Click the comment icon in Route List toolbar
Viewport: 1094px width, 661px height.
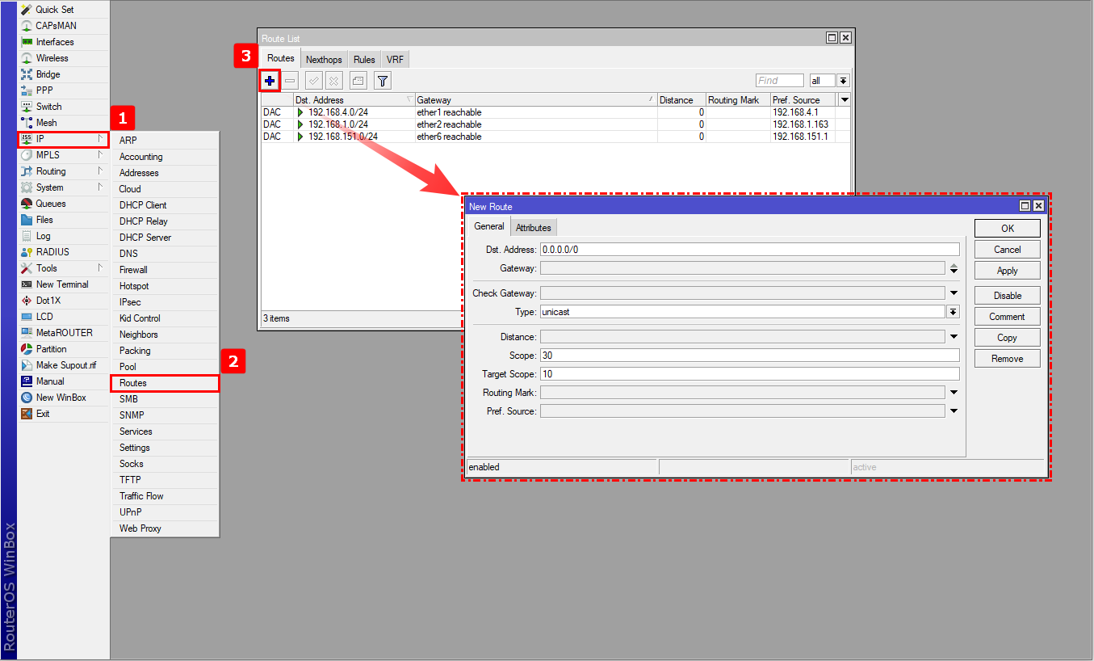[x=358, y=81]
